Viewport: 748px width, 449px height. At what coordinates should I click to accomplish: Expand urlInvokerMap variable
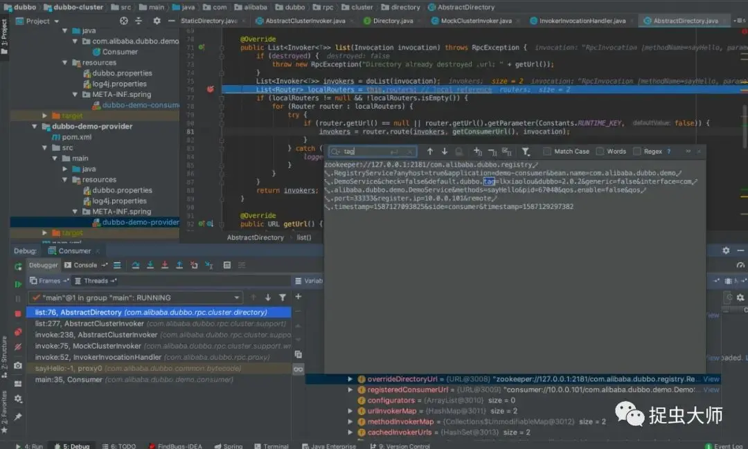tap(350, 411)
